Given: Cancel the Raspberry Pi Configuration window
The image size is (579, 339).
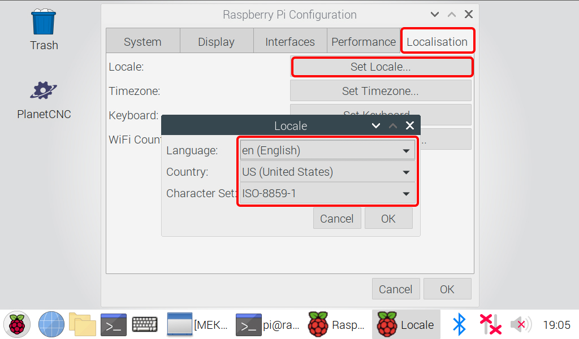Looking at the screenshot, I should pyautogui.click(x=396, y=289).
